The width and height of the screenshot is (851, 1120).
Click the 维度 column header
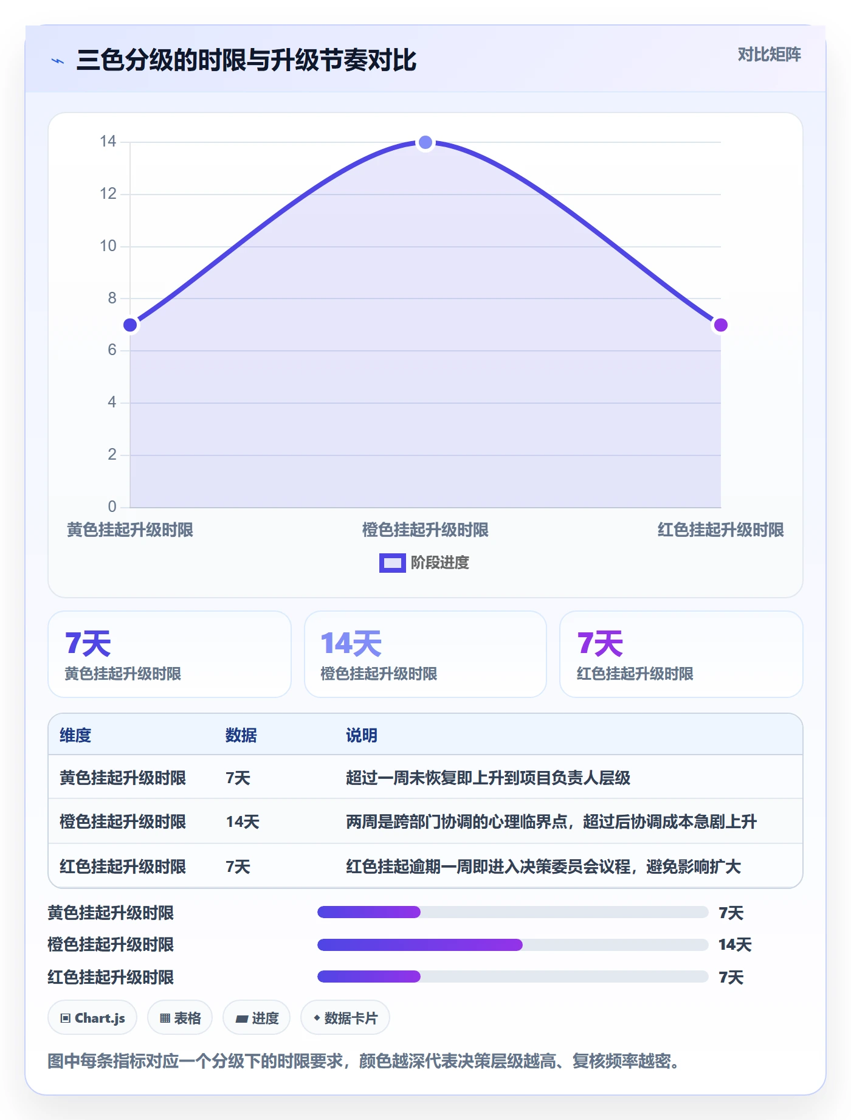[x=75, y=735]
